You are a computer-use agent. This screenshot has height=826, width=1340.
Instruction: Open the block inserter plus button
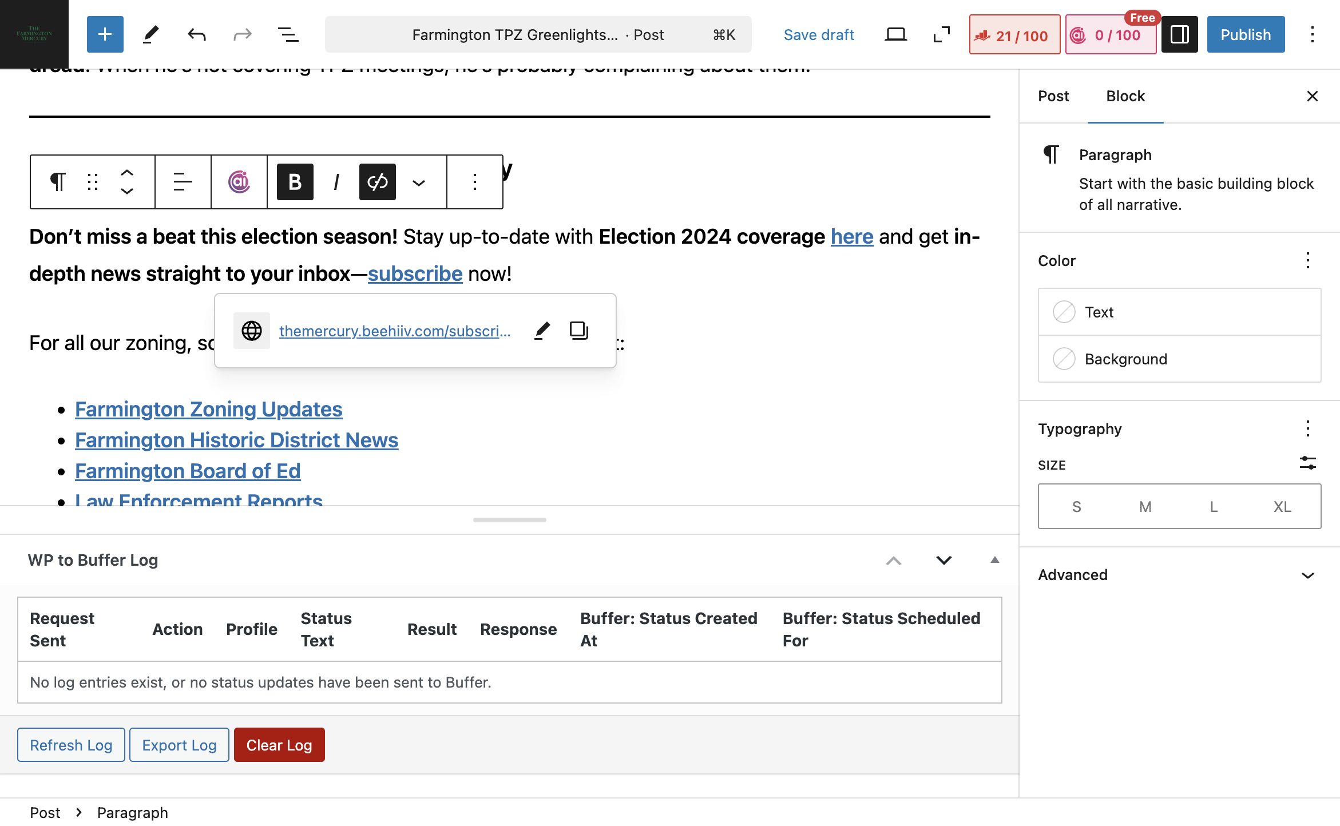105,35
